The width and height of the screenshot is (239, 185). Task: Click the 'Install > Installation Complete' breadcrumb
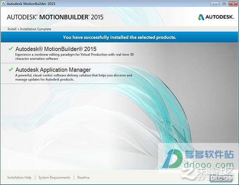pyautogui.click(x=29, y=29)
